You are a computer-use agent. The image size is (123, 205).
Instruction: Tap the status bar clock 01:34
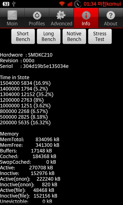click(90, 4)
